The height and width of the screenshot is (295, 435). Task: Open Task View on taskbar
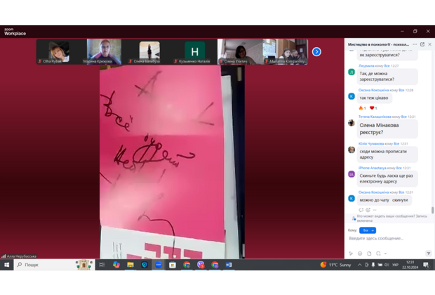coord(102,265)
